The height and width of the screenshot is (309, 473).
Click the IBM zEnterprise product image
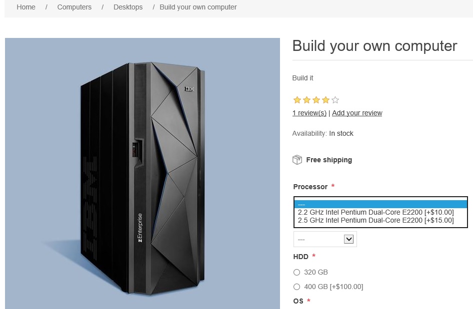tap(142, 173)
